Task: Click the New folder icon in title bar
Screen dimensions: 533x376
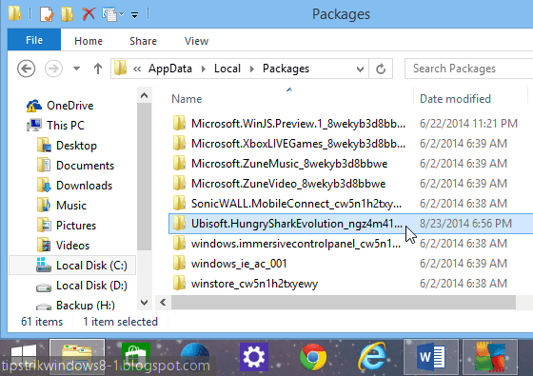Action: pyautogui.click(x=67, y=14)
